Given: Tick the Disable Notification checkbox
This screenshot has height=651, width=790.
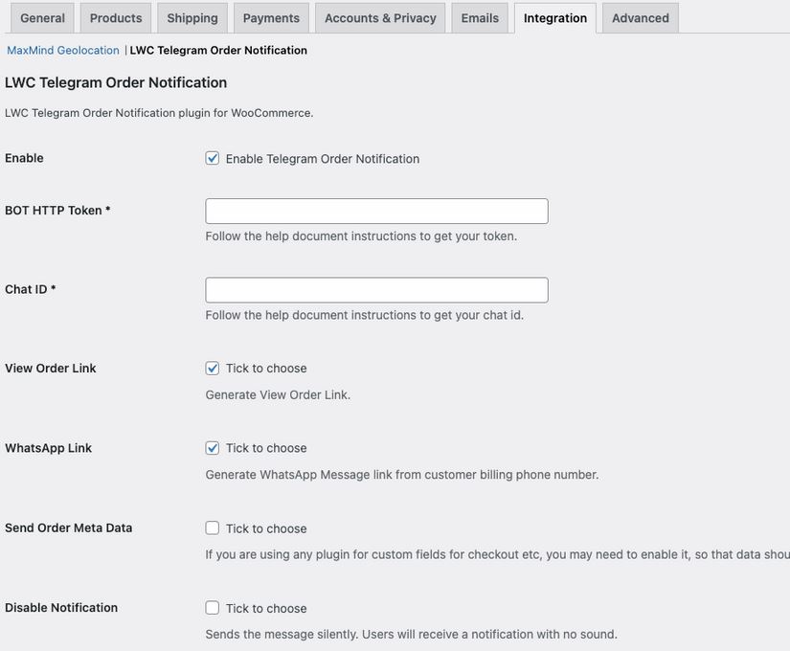Looking at the screenshot, I should 213,608.
